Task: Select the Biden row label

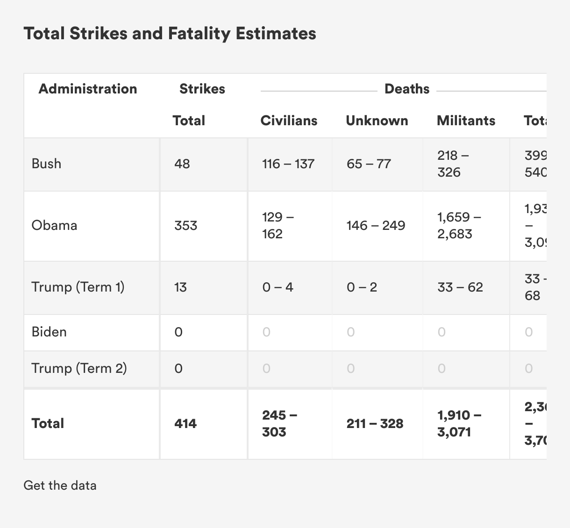Action: [x=49, y=332]
